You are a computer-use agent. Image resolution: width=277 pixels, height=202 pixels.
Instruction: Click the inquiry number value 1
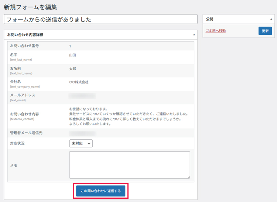70,46
